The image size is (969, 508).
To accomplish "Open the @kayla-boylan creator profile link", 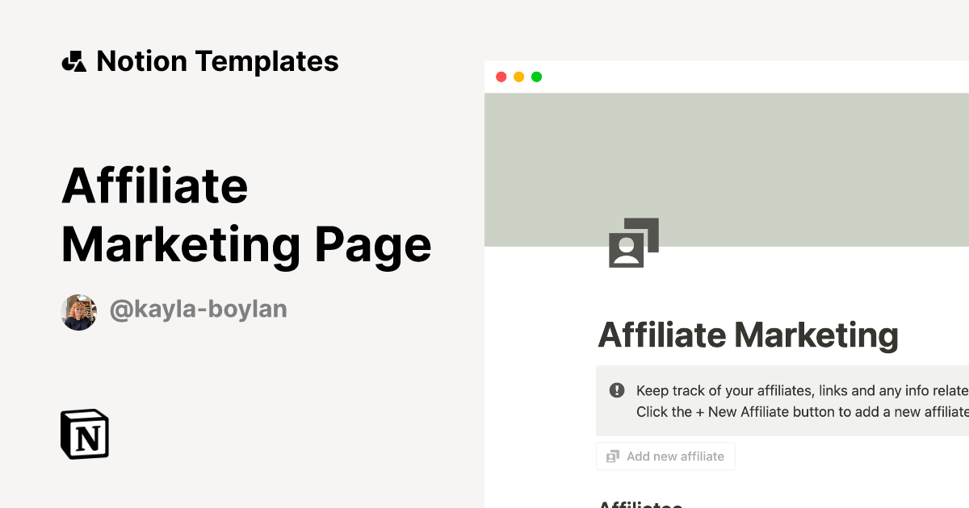I will 198,310.
